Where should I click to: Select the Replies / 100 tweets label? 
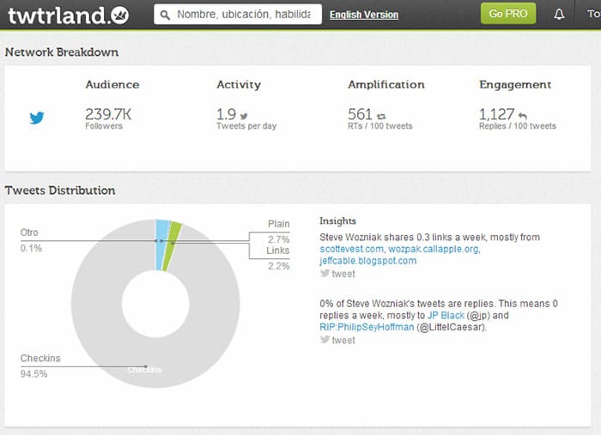pos(518,126)
